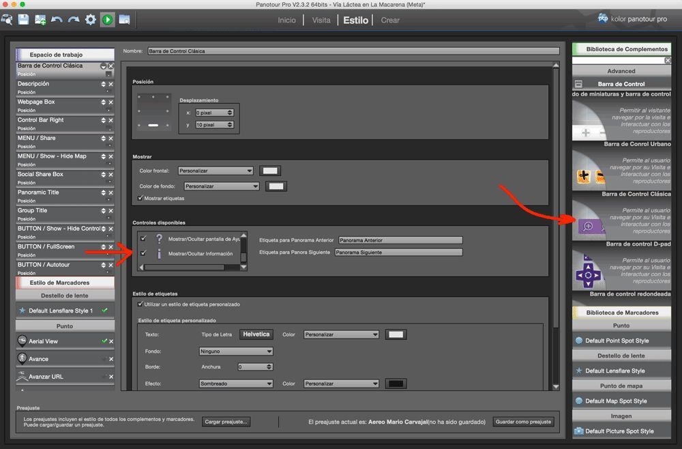Click the kolor panotour pro logo
The height and width of the screenshot is (449, 682).
(x=633, y=18)
